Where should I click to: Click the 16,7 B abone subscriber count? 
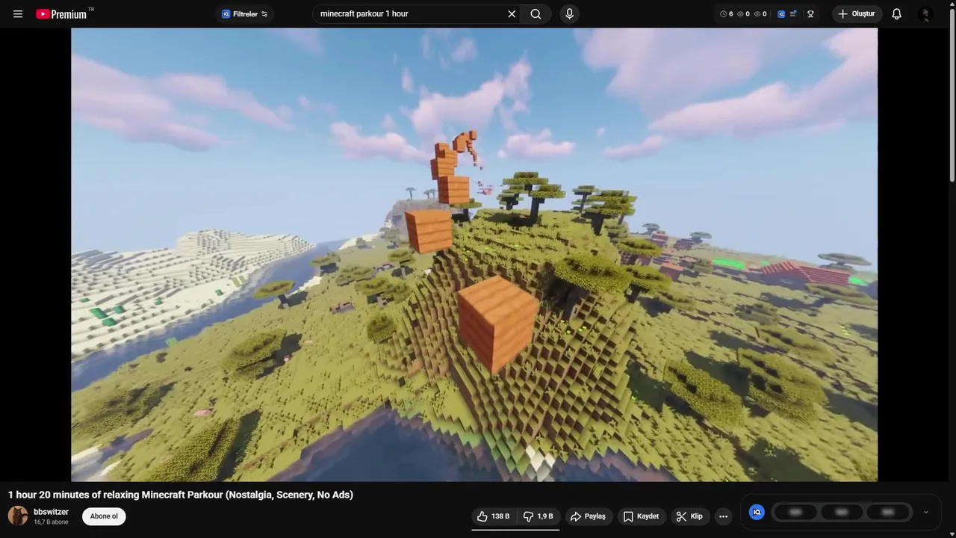51,522
